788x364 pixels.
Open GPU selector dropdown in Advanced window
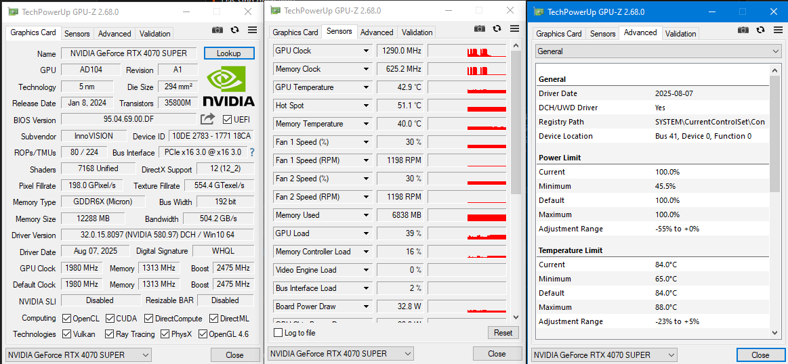coord(604,355)
